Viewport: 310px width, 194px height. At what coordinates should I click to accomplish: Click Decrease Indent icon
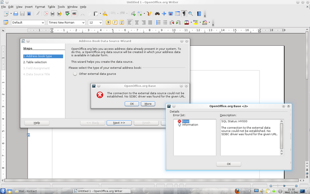(172, 23)
